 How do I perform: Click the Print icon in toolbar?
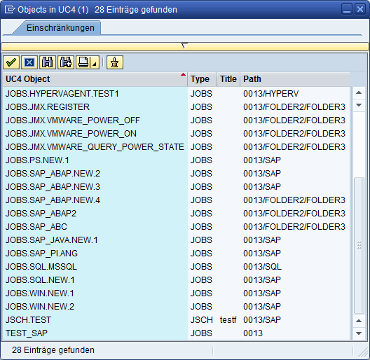tap(83, 62)
